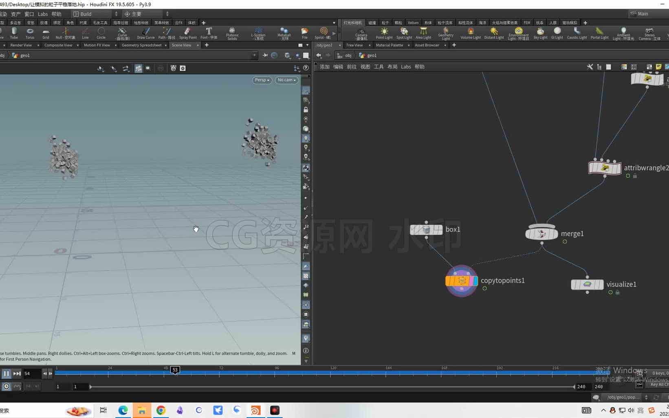Click the L-System shelf tool

(258, 34)
